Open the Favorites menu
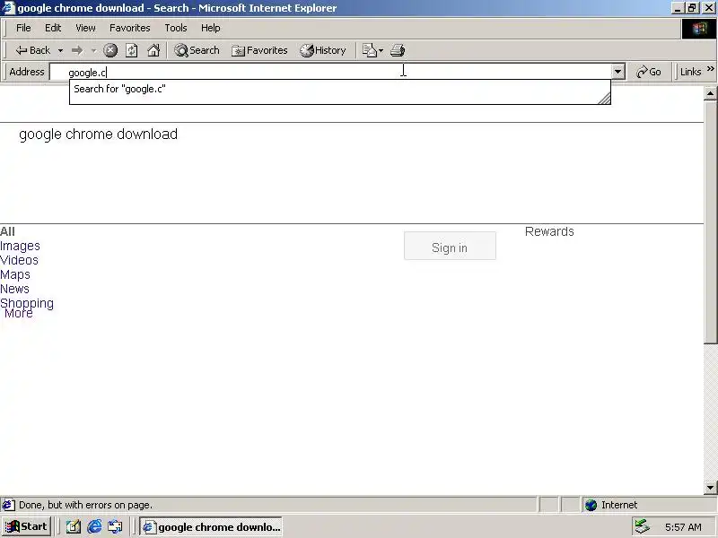The width and height of the screenshot is (718, 538). coord(129,28)
